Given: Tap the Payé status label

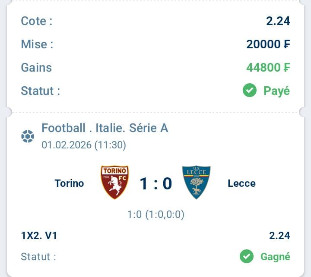Looking at the screenshot, I should 277,91.
